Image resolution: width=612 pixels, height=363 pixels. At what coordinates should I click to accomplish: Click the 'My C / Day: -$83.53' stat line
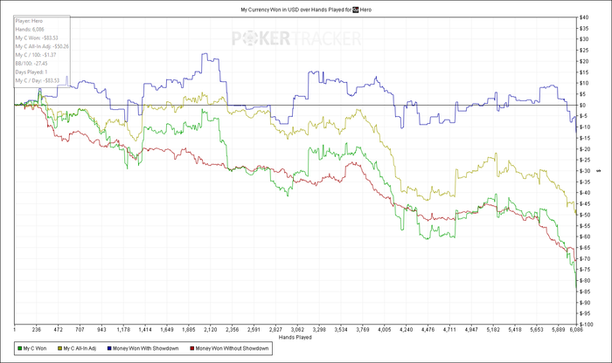[37, 81]
